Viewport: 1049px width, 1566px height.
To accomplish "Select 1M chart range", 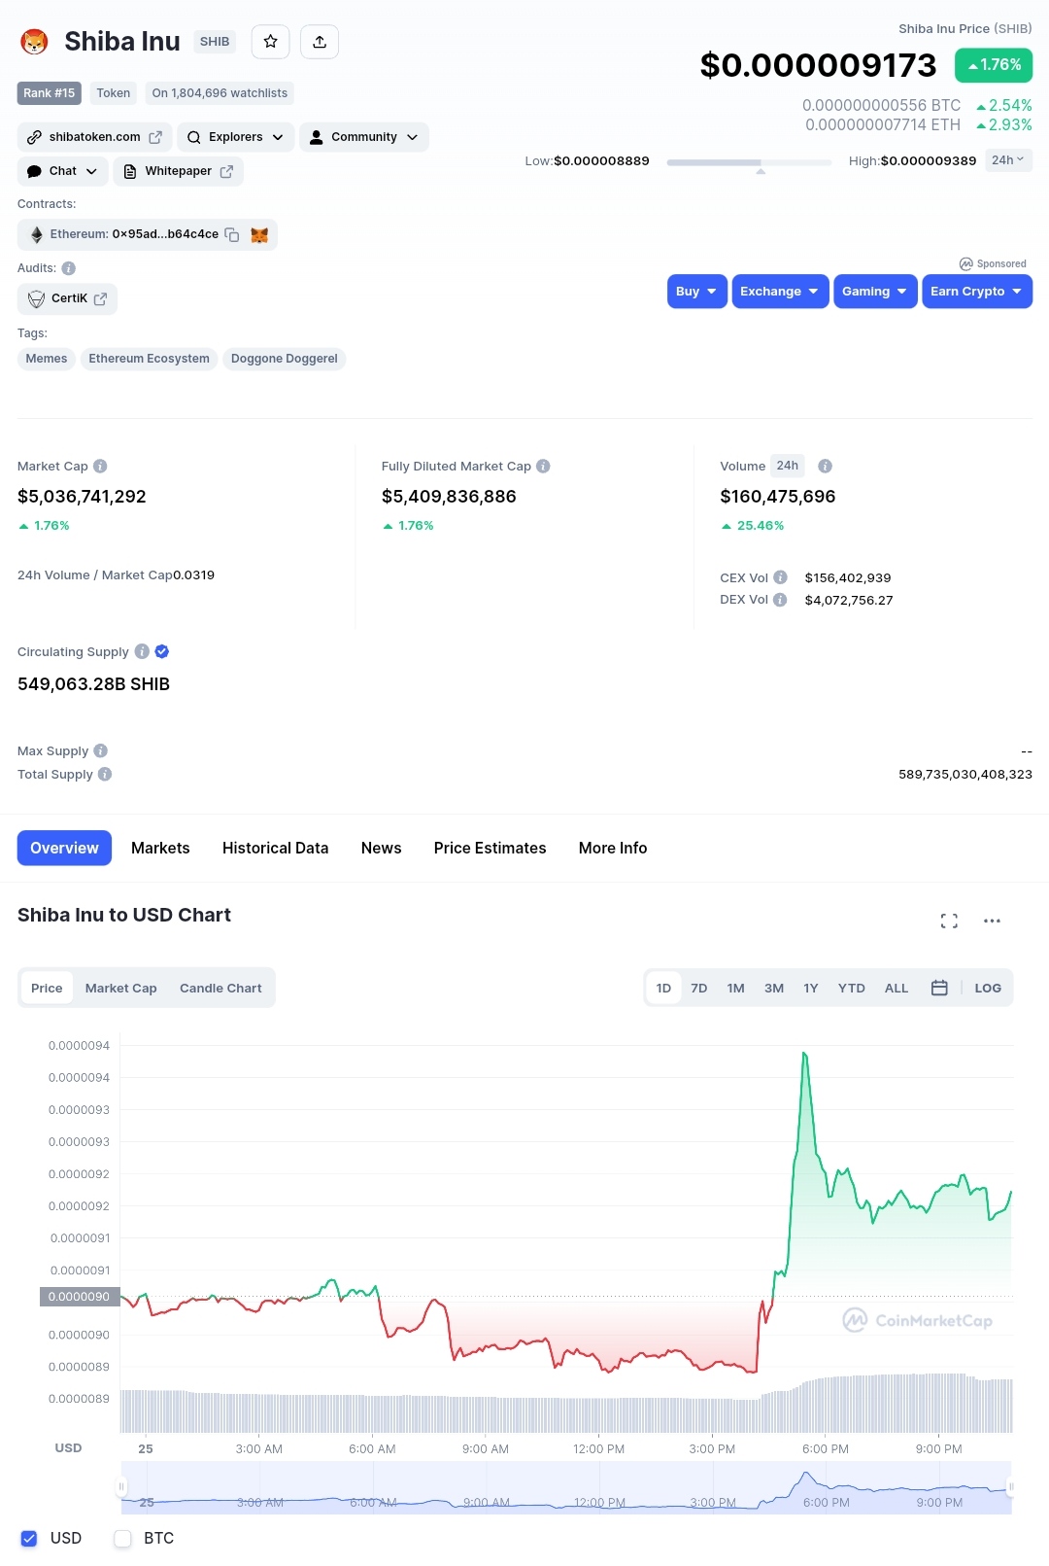I will click(x=736, y=988).
